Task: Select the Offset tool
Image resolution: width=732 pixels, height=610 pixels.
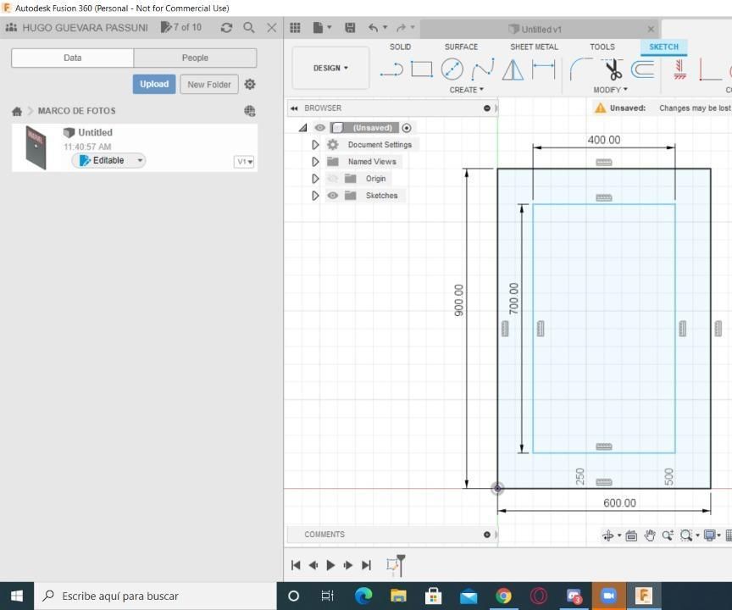Action: pos(643,69)
